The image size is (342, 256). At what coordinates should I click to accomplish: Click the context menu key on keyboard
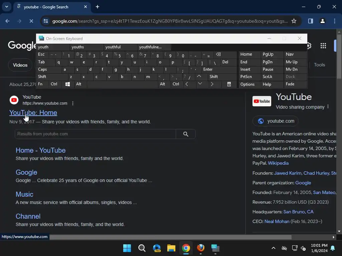[x=229, y=84]
